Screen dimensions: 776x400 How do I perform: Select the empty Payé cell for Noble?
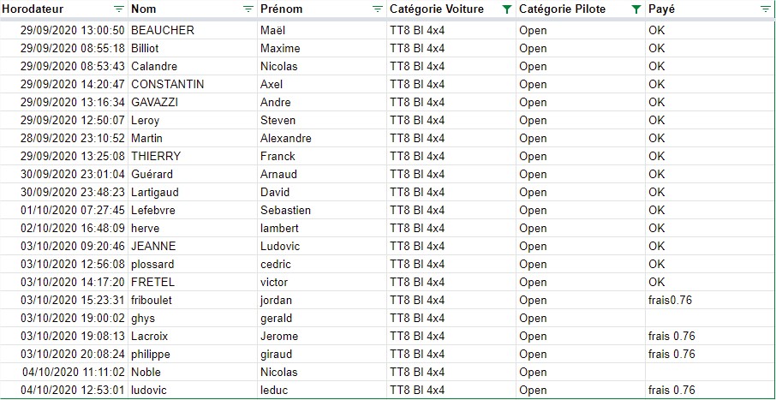710,373
